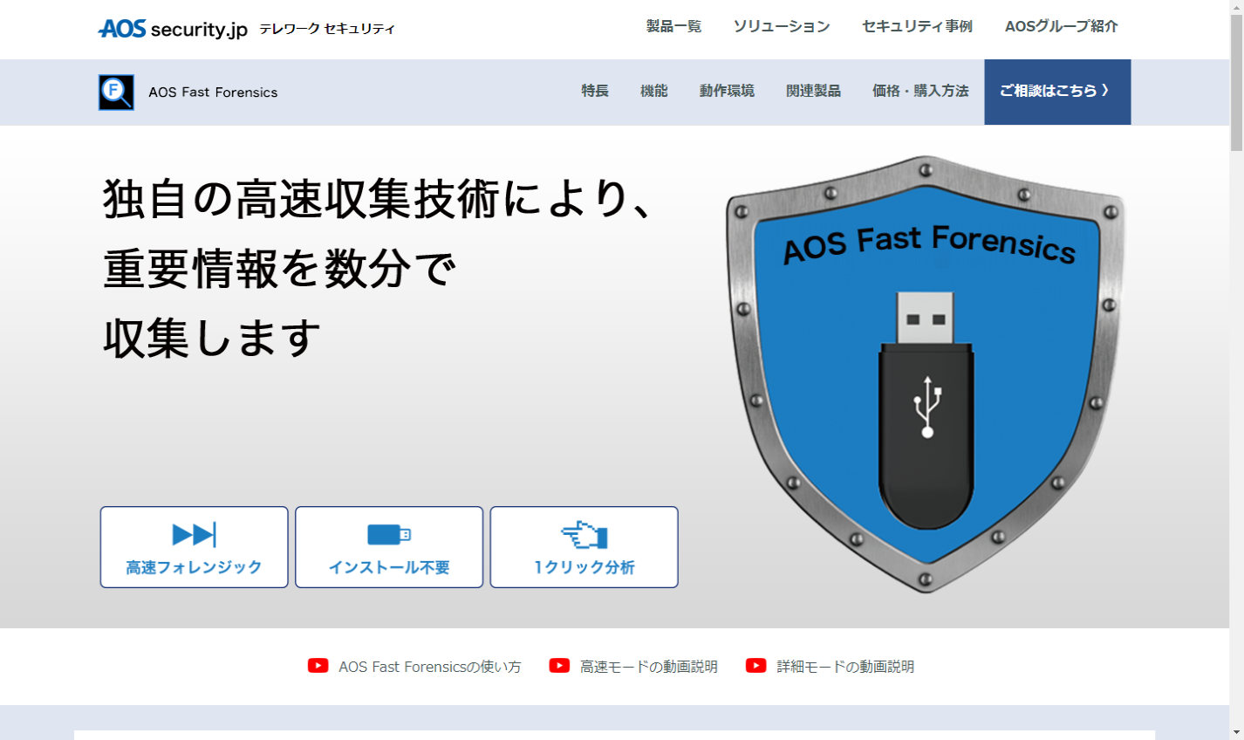The image size is (1244, 740).
Task: Click YouTube icon beside 詳細モードの動画説明
Action: (x=756, y=666)
